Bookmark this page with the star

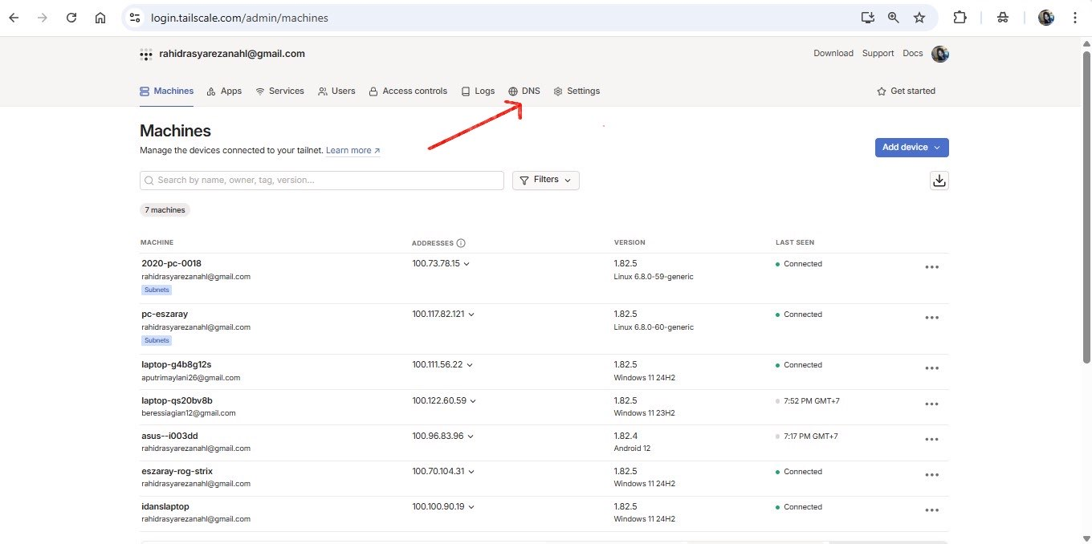tap(919, 18)
